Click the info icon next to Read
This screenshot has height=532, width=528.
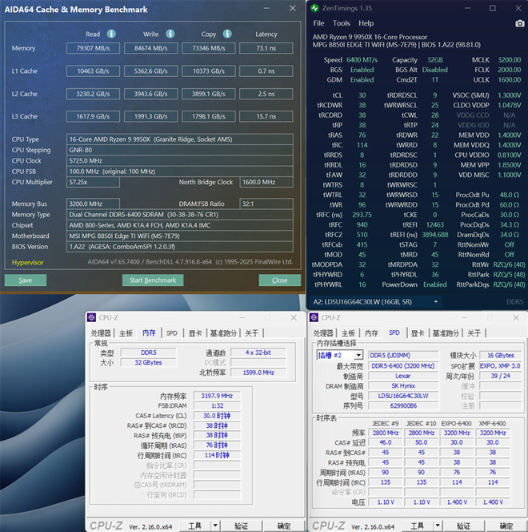pos(111,34)
